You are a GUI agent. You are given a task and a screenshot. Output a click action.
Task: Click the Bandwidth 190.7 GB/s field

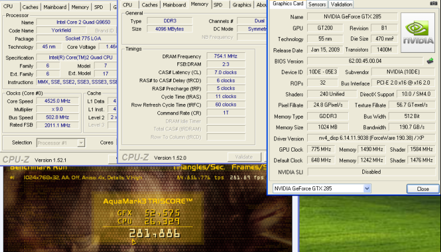coord(412,127)
